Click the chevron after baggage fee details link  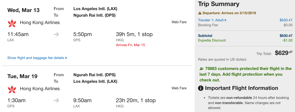pos(66,58)
